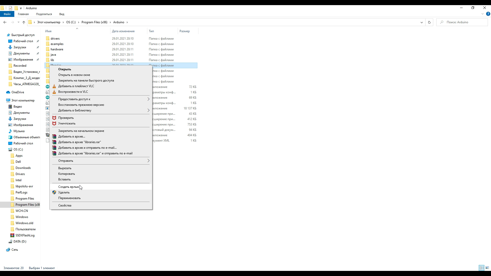Switch to Details view icon in status bar
Image resolution: width=491 pixels, height=276 pixels.
pyautogui.click(x=482, y=268)
